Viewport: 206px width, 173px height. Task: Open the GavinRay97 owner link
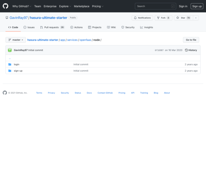(18, 18)
